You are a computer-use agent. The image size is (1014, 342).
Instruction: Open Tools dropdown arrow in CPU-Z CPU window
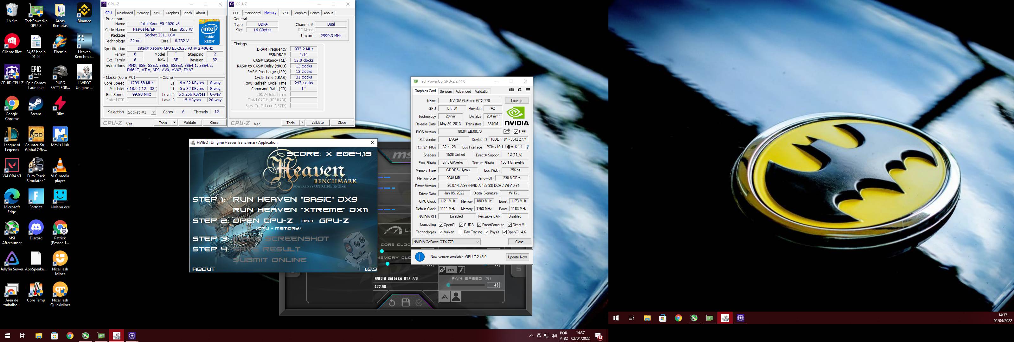tap(174, 123)
